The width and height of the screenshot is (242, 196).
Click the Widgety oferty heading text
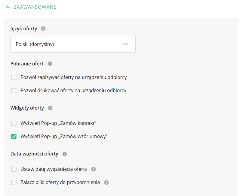coord(27,108)
